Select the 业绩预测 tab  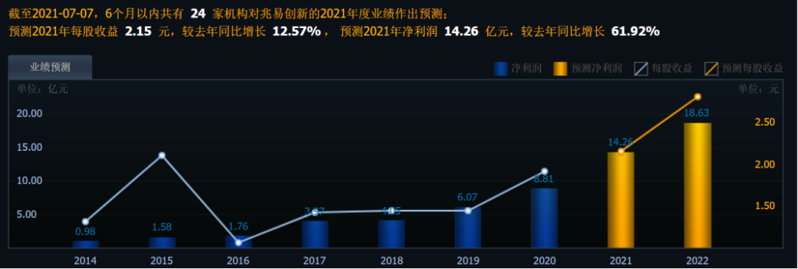pos(50,67)
